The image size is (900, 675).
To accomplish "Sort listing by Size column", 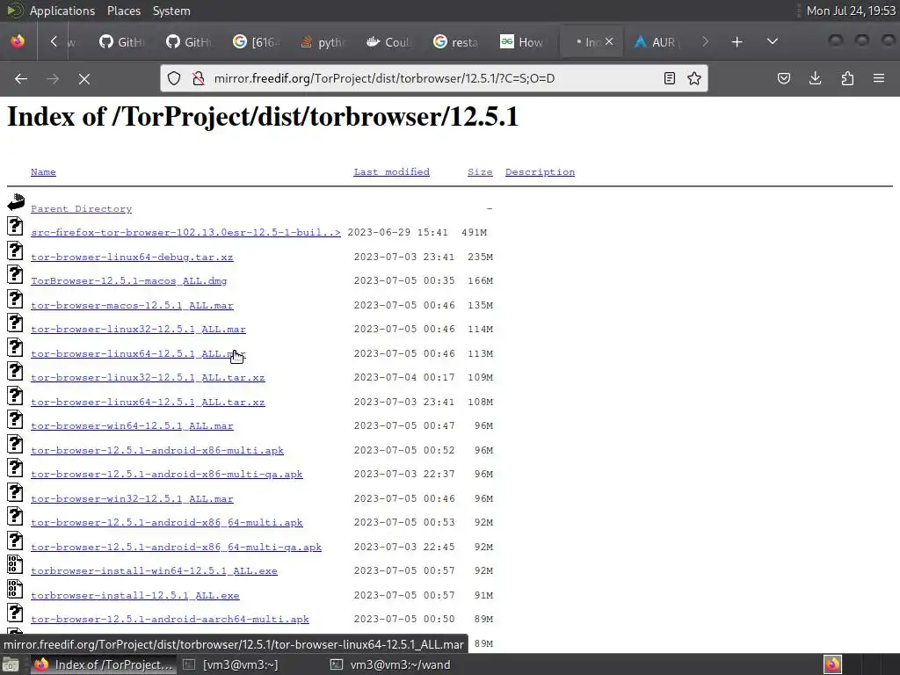I will 480,171.
